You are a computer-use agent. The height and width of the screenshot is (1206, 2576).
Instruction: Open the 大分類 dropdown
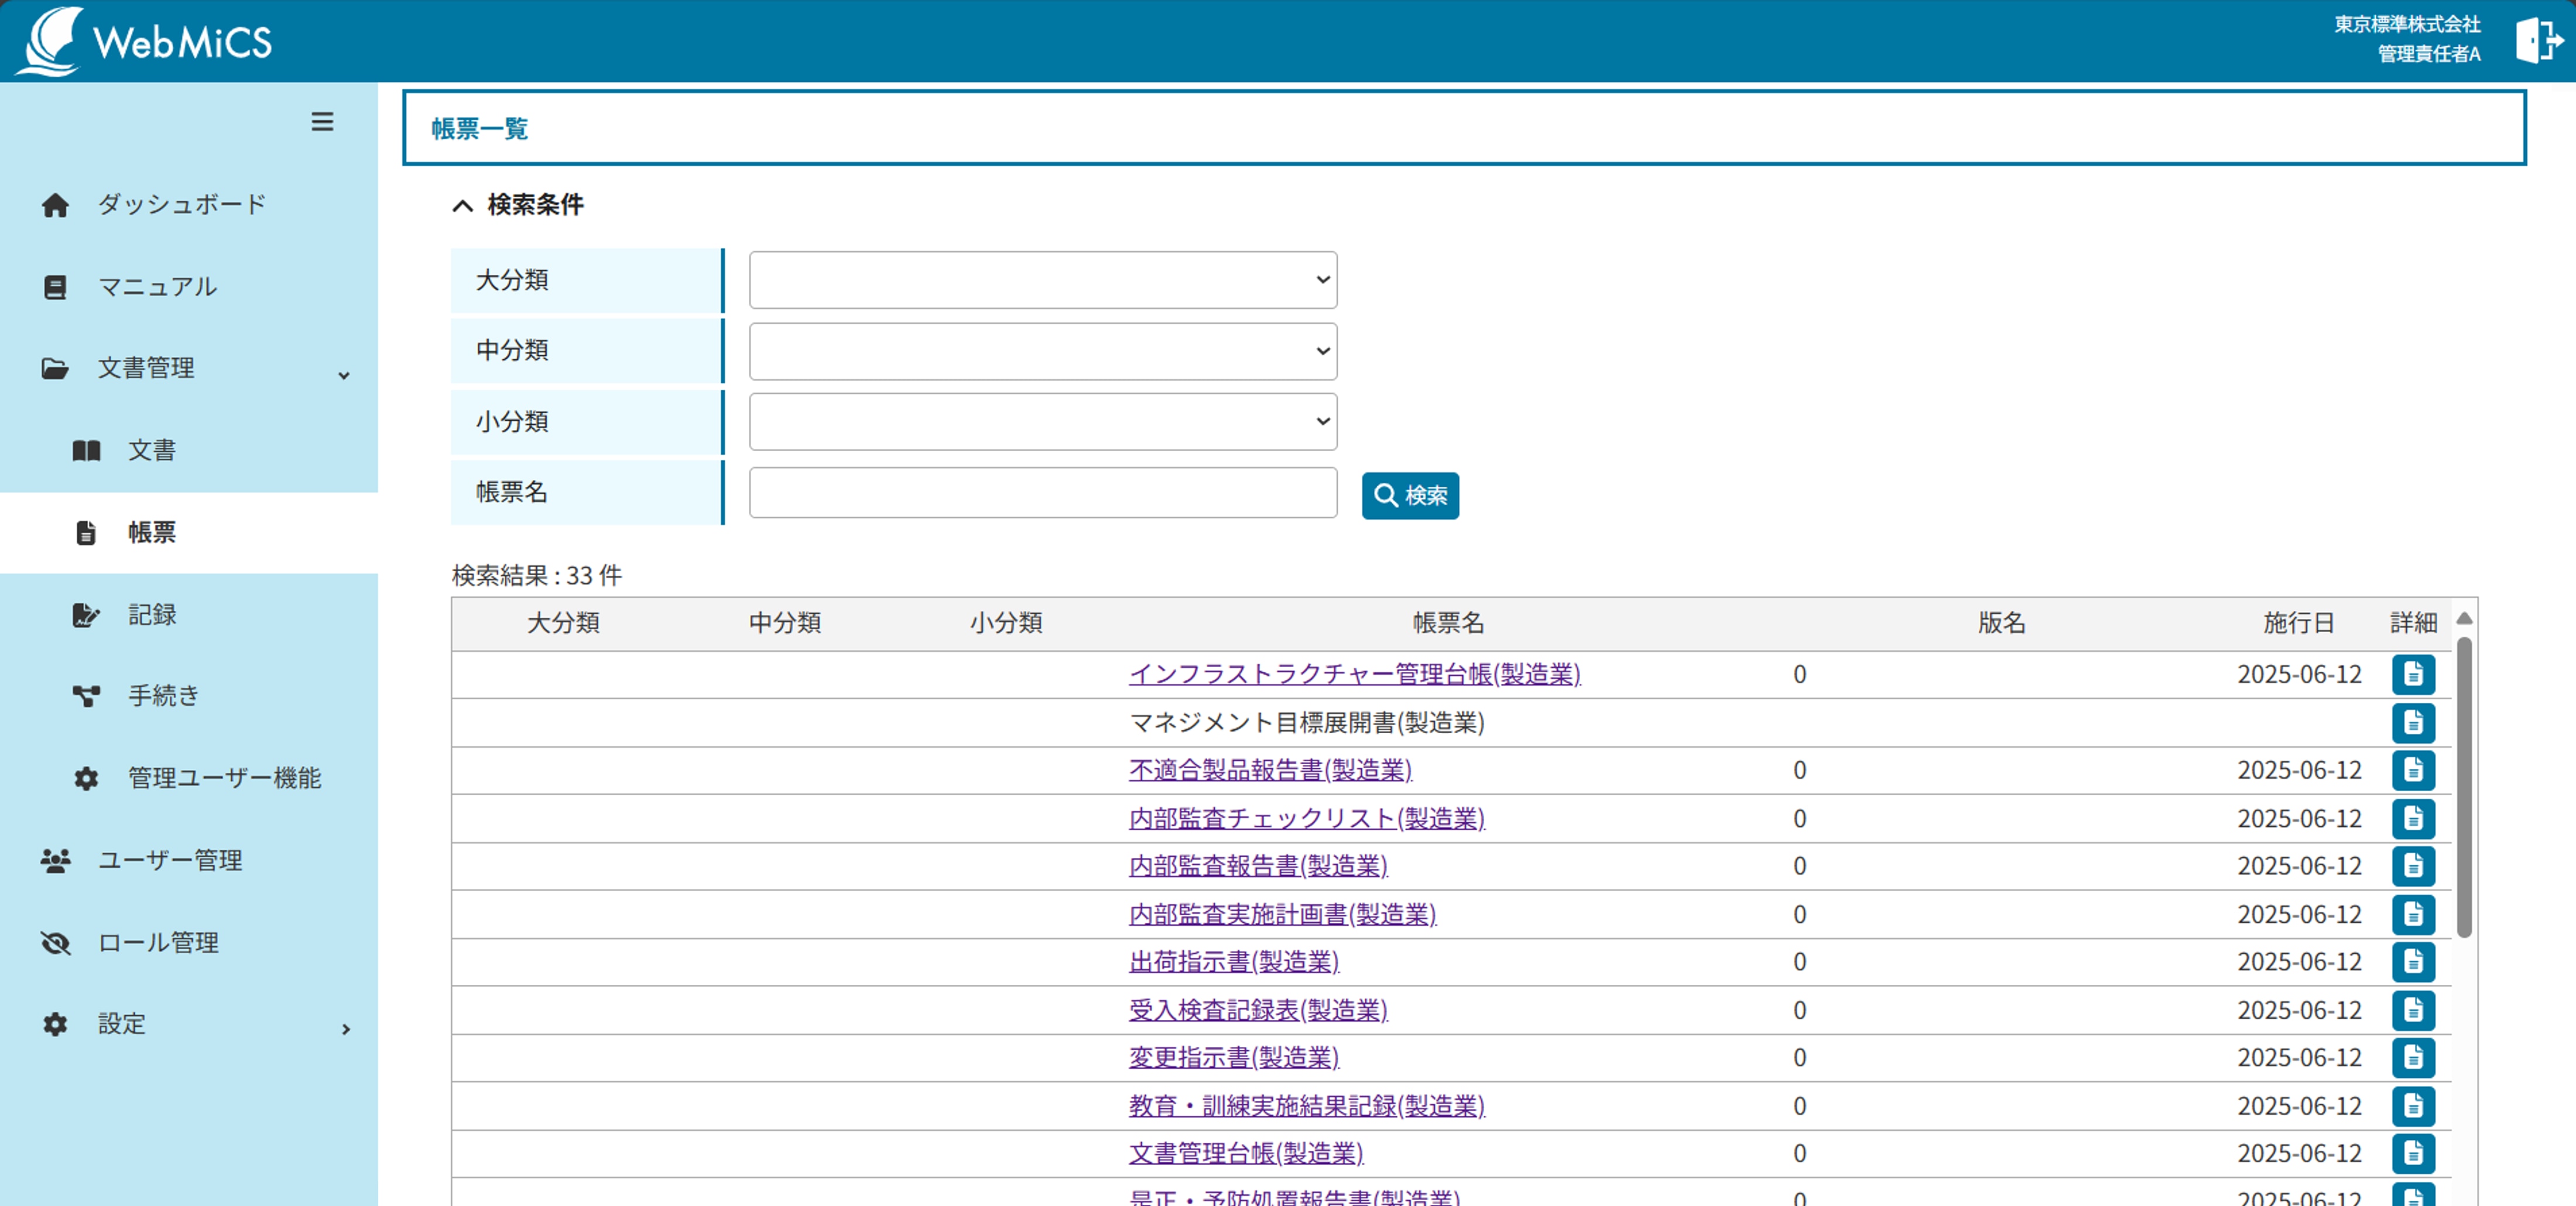1042,280
